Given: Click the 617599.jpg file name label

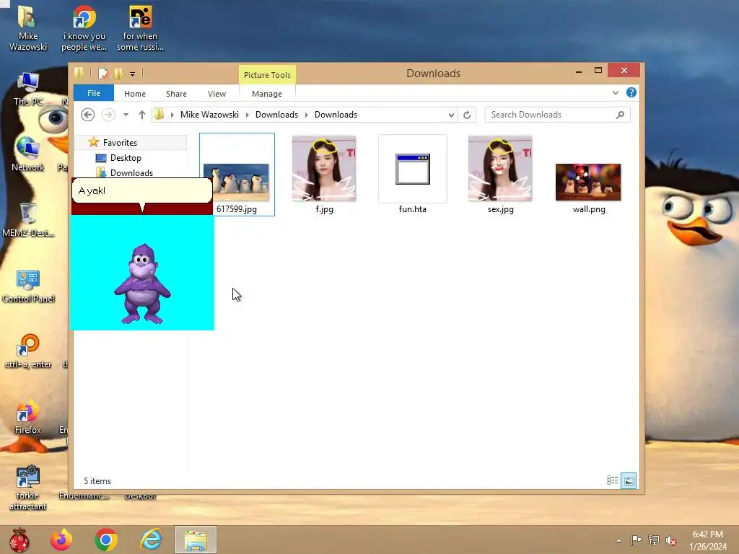Looking at the screenshot, I should [237, 209].
